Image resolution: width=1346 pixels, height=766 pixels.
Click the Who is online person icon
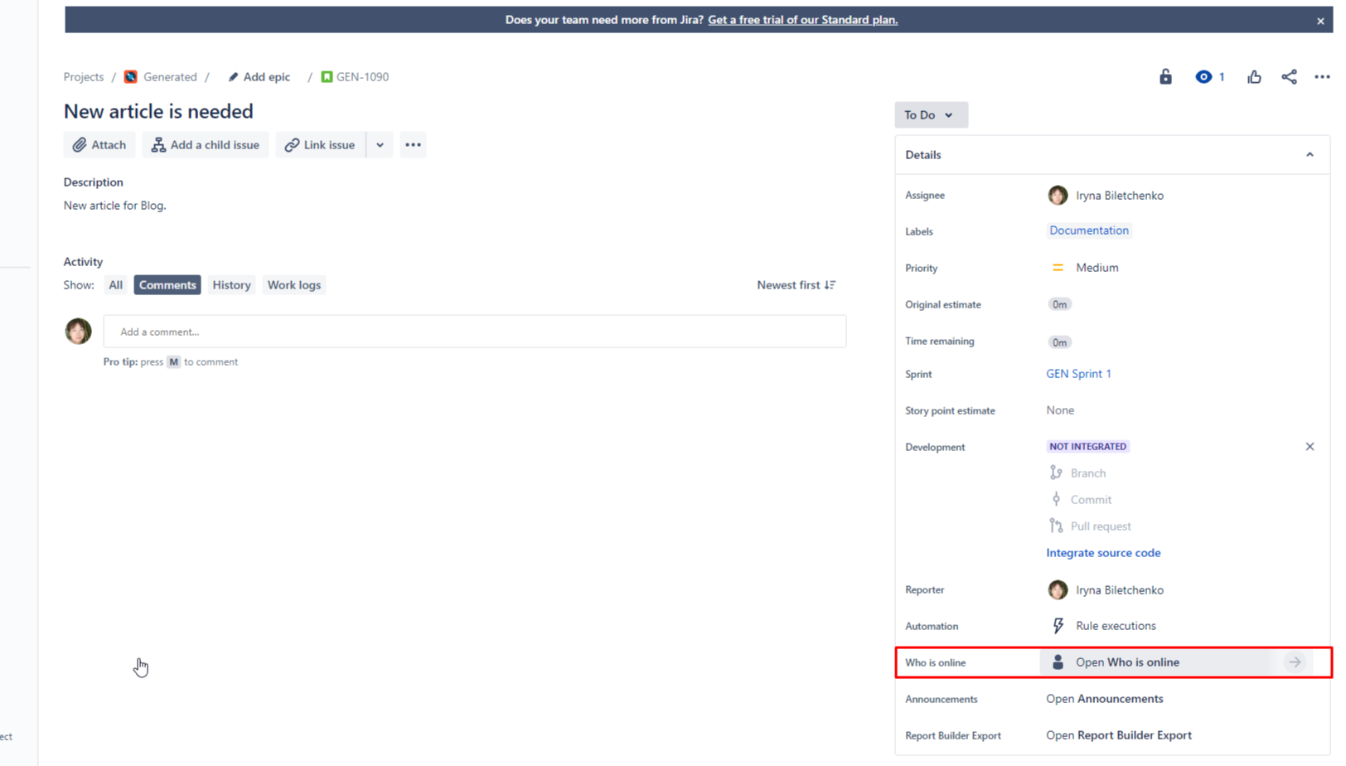[1058, 662]
